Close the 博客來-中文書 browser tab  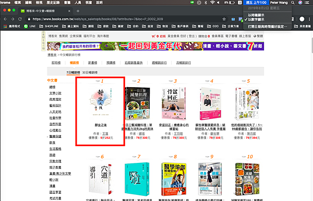coord(69,11)
